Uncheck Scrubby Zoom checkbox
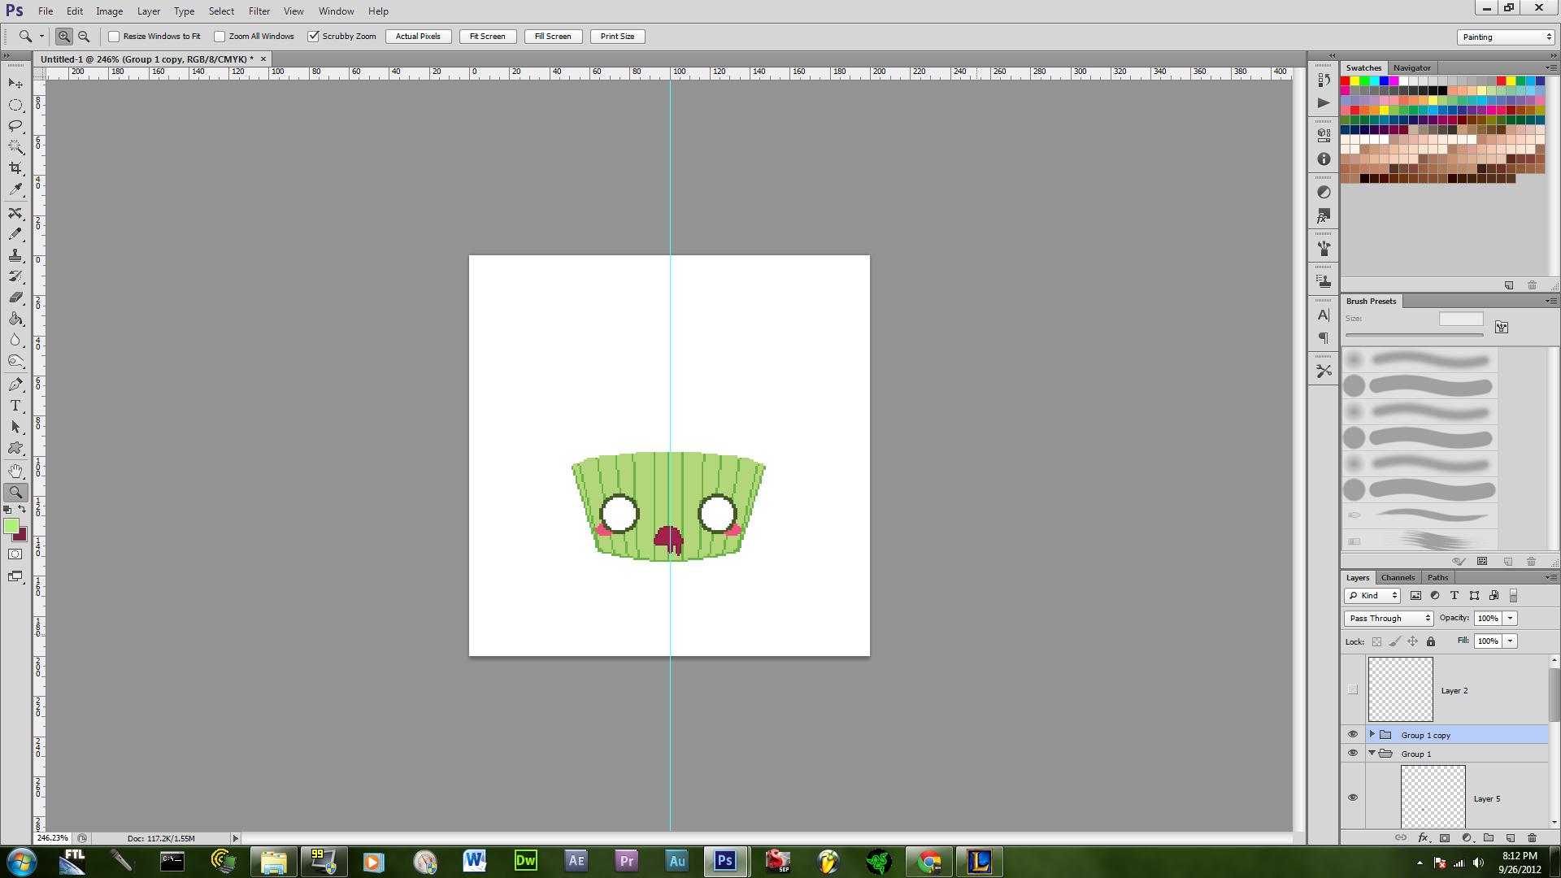This screenshot has height=878, width=1561. coord(313,37)
